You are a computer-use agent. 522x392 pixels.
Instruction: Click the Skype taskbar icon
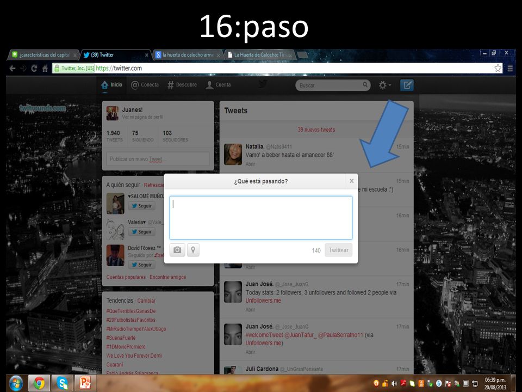pos(62,383)
